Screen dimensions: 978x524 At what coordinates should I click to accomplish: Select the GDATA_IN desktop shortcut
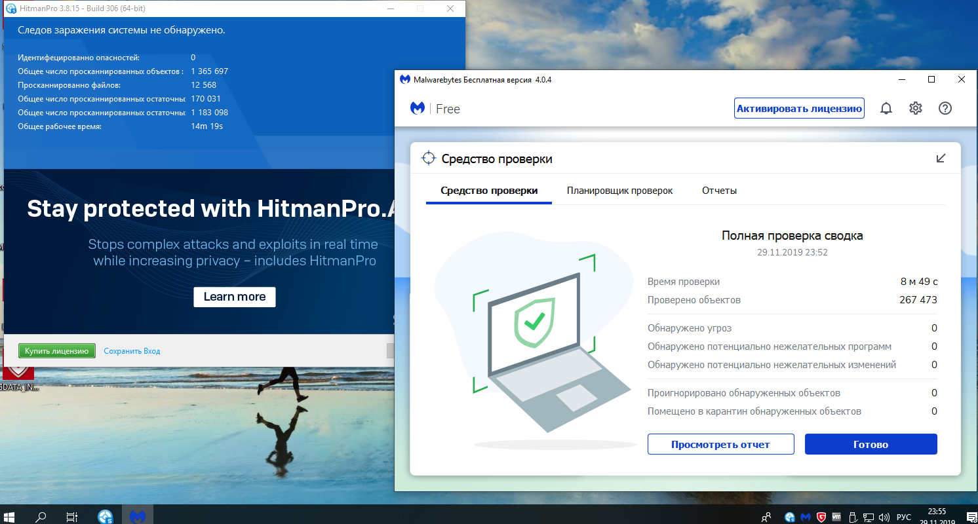[18, 379]
